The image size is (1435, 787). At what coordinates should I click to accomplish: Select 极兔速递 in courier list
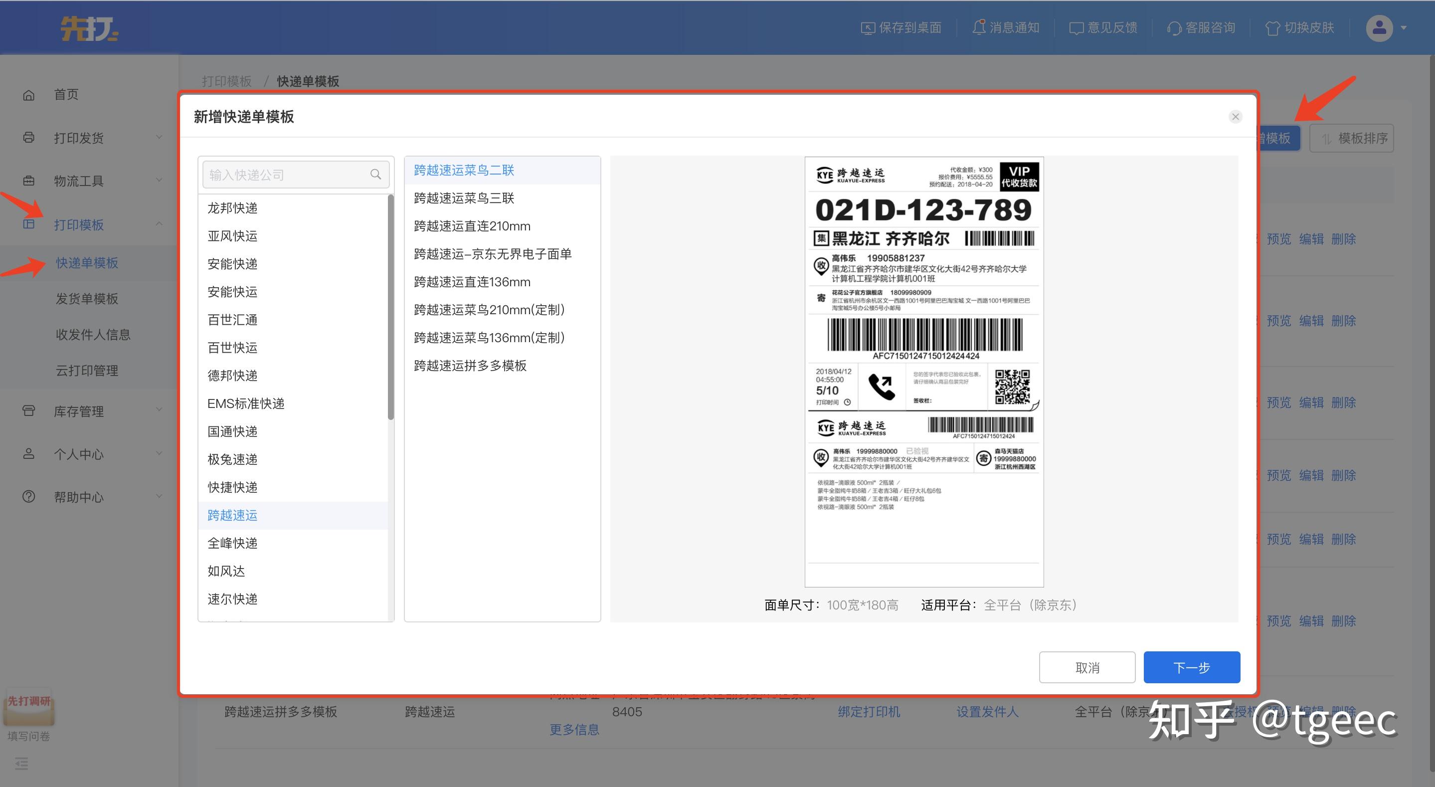(293, 459)
